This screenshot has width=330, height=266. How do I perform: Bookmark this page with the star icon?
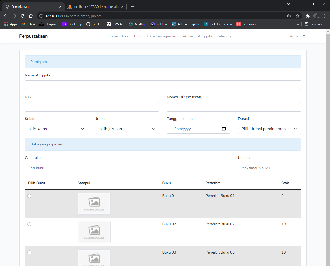coord(297,16)
